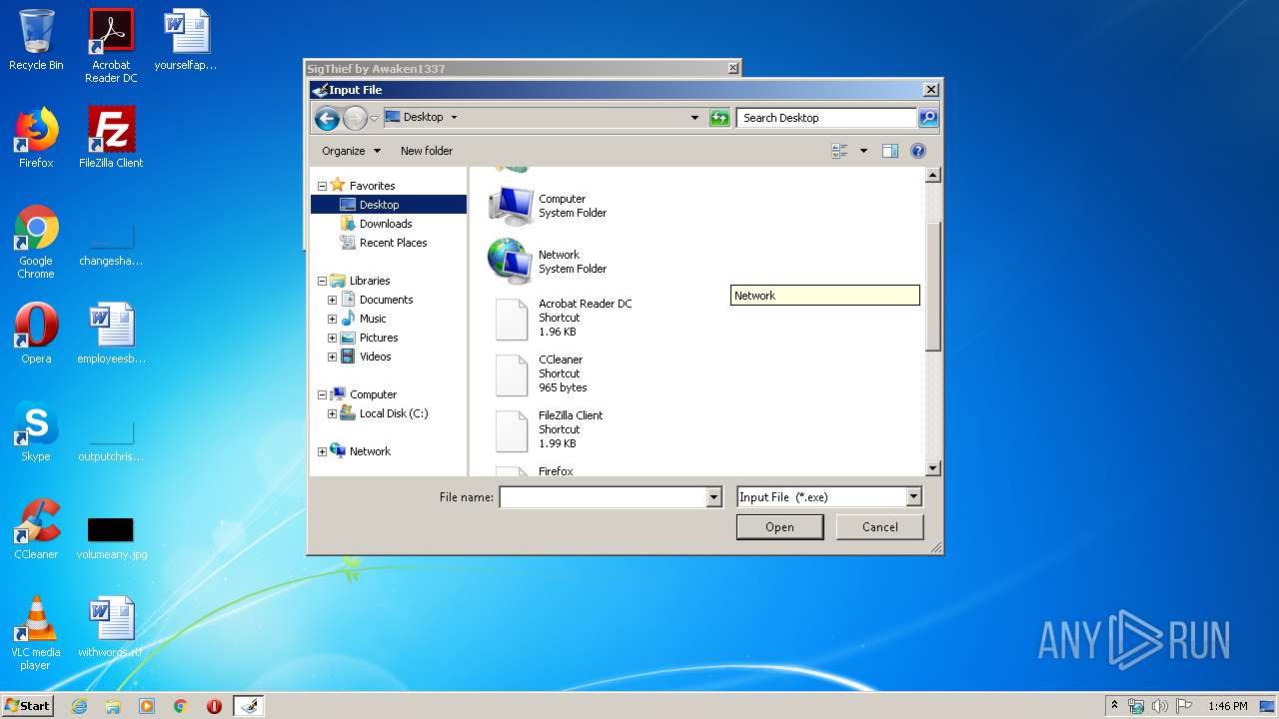The image size is (1279, 719).
Task: Expand the Local Disk (C:) node
Action: (x=332, y=413)
